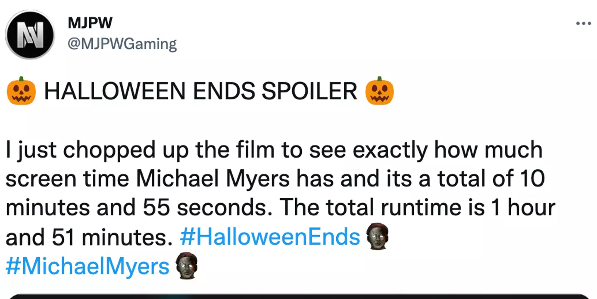
Task: Click the pumpkin emoji before HALLOWEEN ENDS SPOILER
Action: [x=21, y=90]
